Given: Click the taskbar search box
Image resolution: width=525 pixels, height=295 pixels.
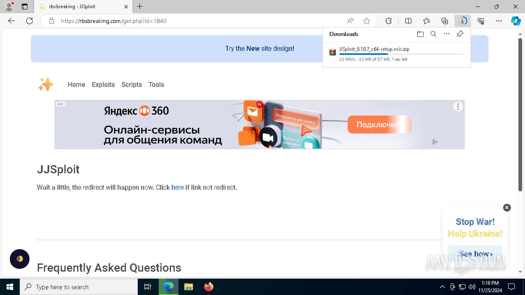Looking at the screenshot, I should click(79, 287).
